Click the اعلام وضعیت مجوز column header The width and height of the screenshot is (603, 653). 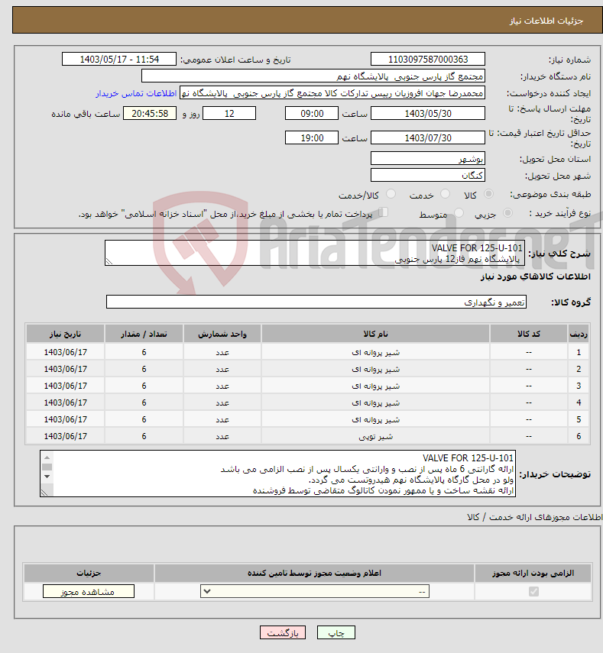(x=314, y=573)
